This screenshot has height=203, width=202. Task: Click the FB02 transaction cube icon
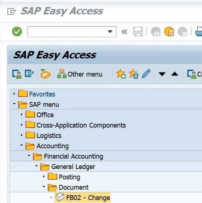pyautogui.click(x=60, y=197)
